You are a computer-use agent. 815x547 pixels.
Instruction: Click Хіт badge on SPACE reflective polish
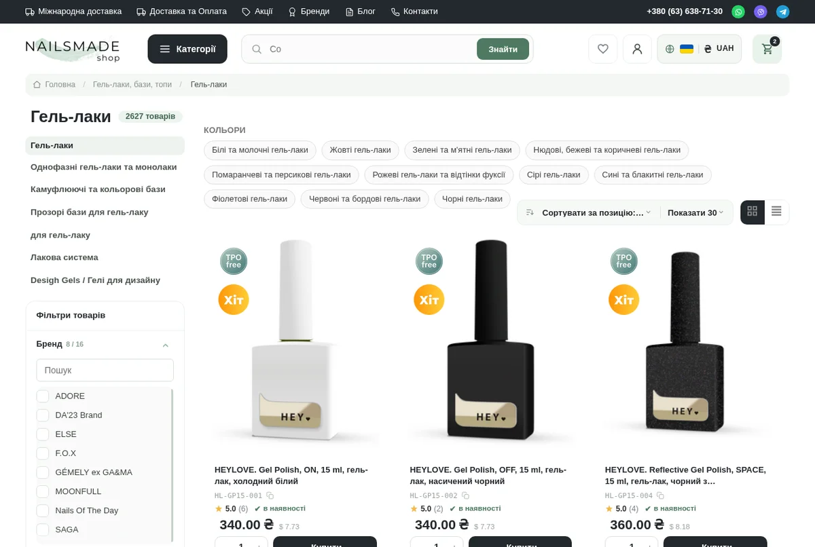coord(623,299)
